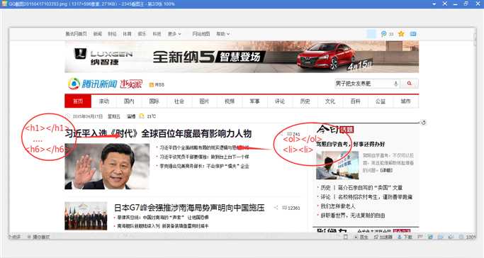Click the yellow star favorites icon
484x258 pixels.
[x=401, y=33]
